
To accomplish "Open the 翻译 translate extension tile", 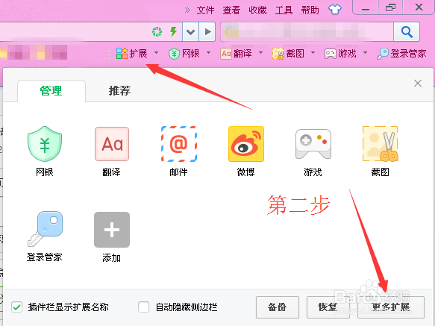I will point(111,151).
